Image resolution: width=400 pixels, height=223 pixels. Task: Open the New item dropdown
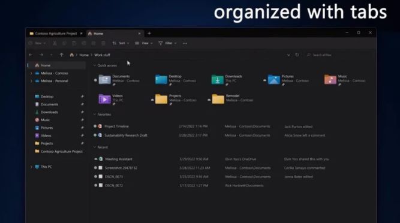pyautogui.click(x=37, y=43)
